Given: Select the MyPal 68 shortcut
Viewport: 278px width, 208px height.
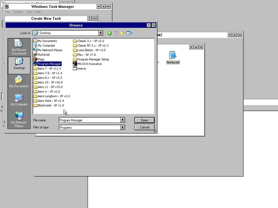Looking at the screenshot, I should pyautogui.click(x=42, y=55).
